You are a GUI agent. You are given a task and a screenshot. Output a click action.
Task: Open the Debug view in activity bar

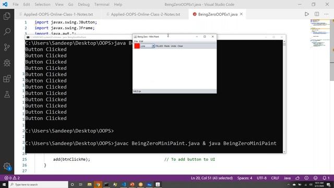(x=7, y=63)
